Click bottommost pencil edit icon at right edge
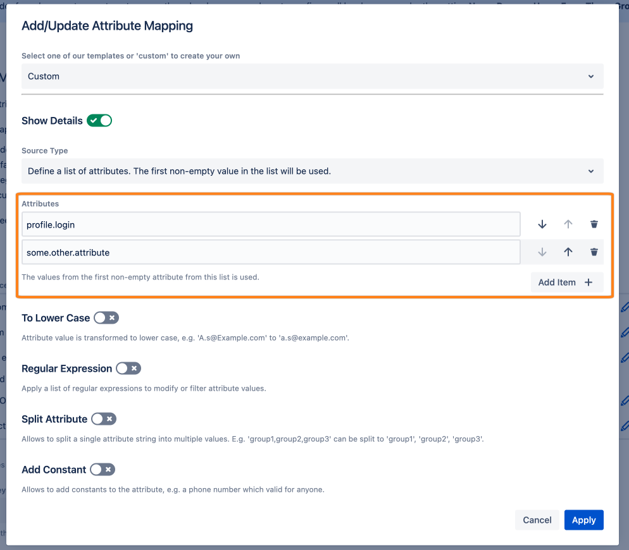 pos(625,425)
